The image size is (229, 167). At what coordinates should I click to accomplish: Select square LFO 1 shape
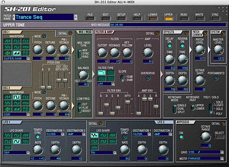coord(8,141)
